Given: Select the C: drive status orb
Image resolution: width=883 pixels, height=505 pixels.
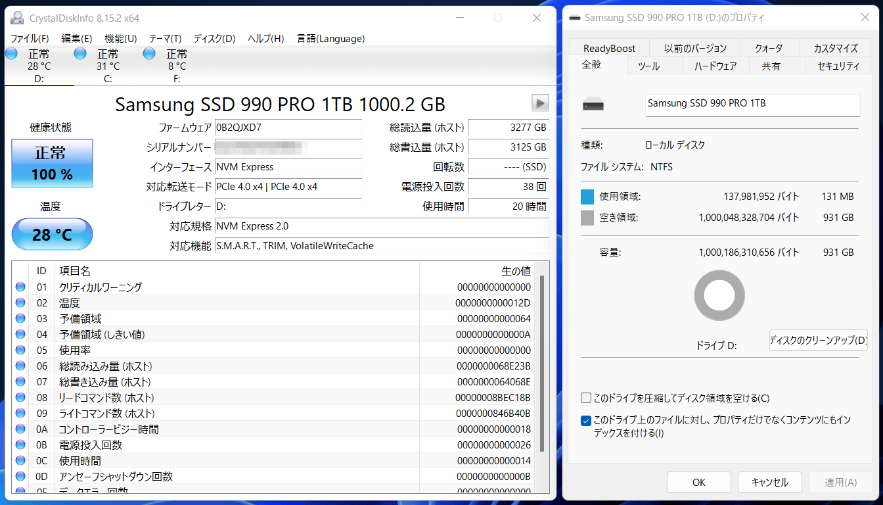Looking at the screenshot, I should click(80, 53).
